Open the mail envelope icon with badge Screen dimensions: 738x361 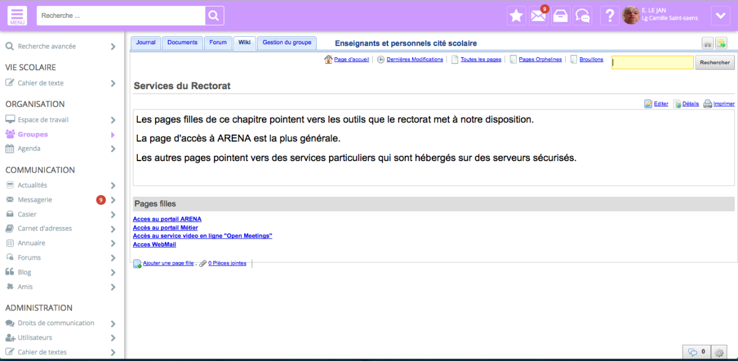(x=538, y=16)
